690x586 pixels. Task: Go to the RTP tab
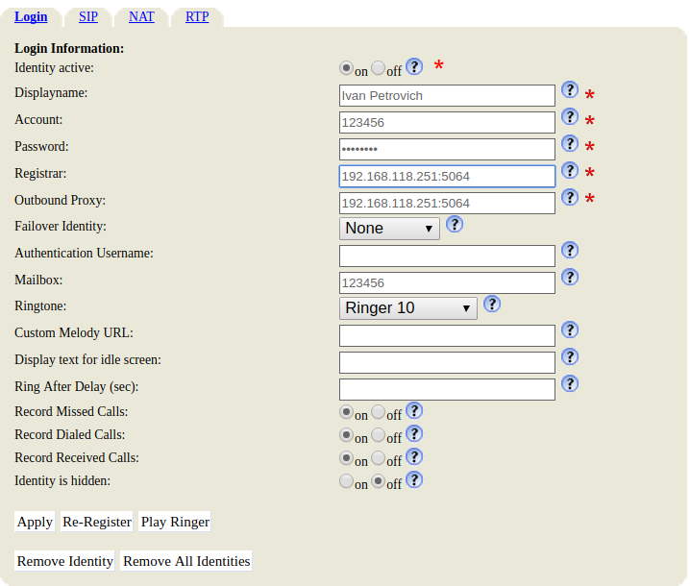coord(197,16)
